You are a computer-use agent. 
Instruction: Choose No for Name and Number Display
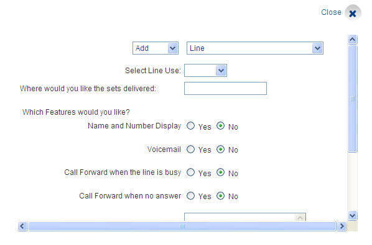coord(220,126)
